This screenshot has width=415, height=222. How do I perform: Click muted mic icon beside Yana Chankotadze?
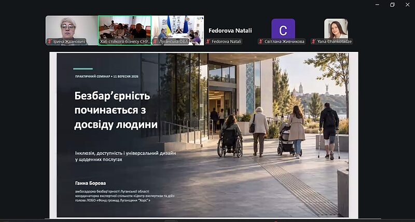point(314,41)
